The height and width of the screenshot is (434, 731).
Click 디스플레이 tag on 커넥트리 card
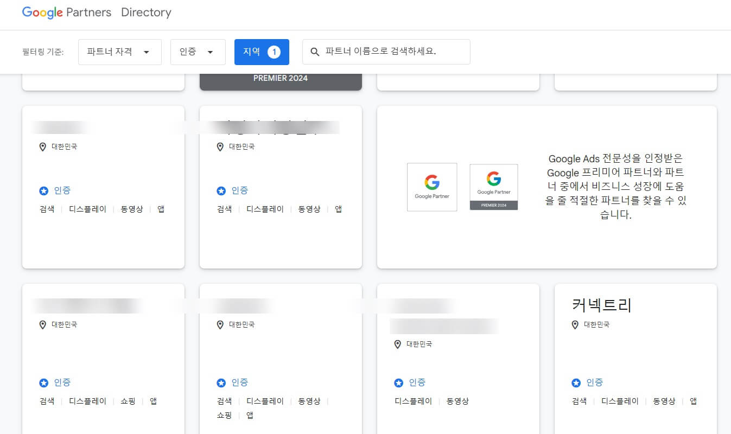[620, 401]
